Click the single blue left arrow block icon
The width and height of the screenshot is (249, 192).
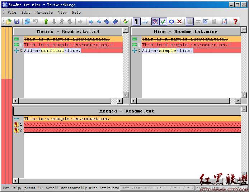click(x=99, y=21)
